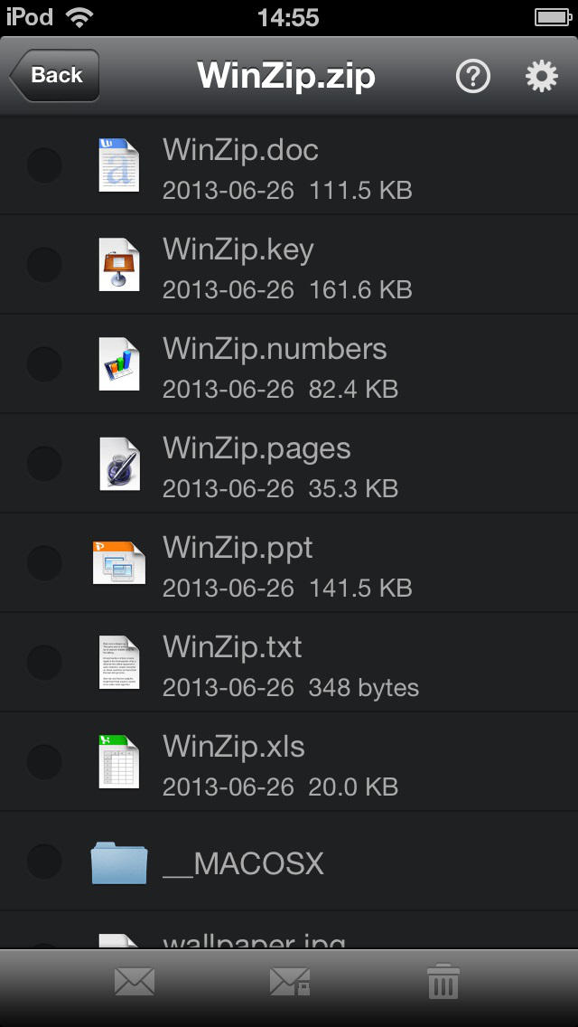Viewport: 578px width, 1027px height.
Task: Tap the WinZip.pages ink pen icon
Action: tap(119, 463)
